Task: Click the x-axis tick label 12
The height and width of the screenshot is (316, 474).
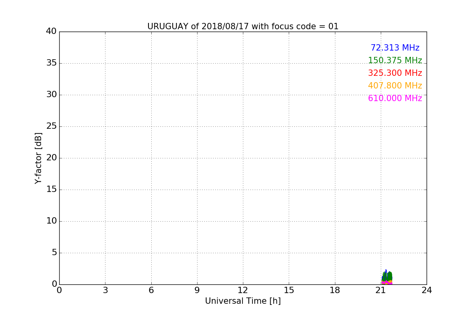Action: (x=243, y=290)
